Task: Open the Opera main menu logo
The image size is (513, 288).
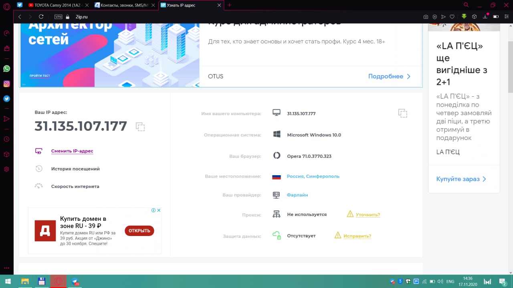Action: 6,6
